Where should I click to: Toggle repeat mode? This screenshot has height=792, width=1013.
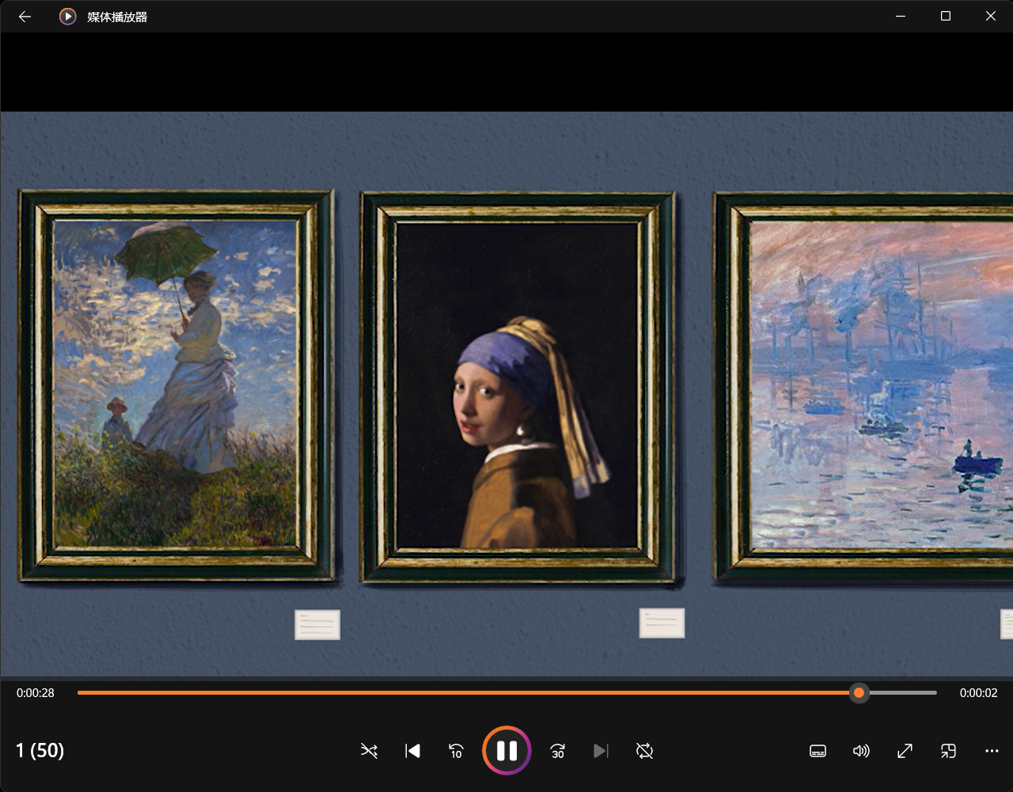pos(644,751)
